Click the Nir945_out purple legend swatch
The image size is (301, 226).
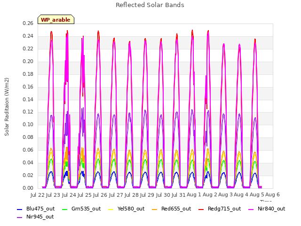coord(20,218)
